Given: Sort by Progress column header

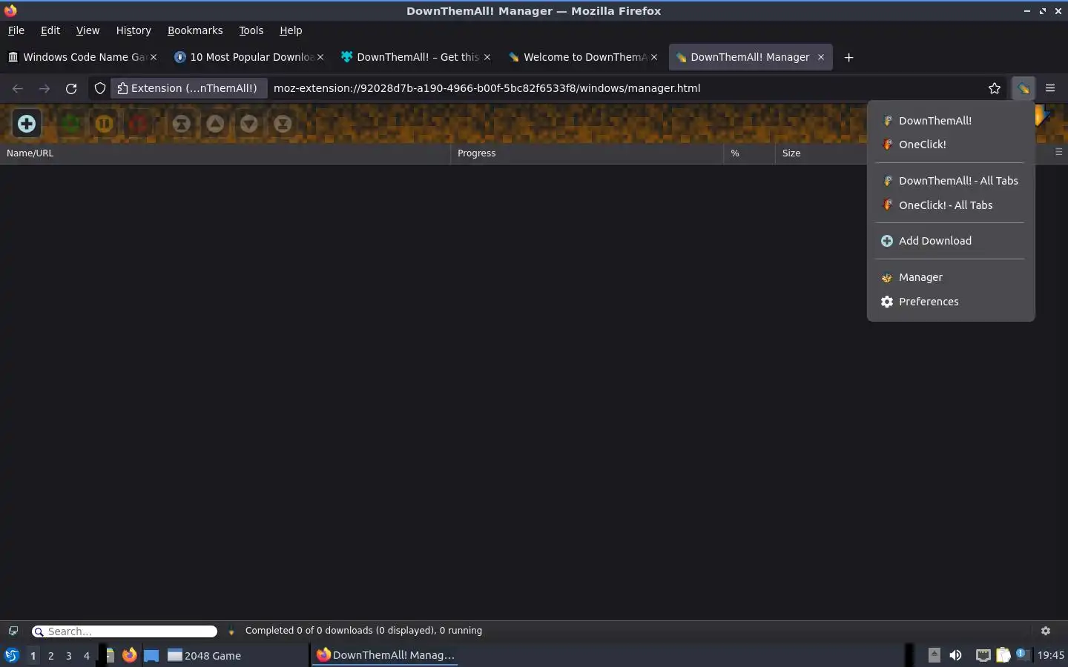Looking at the screenshot, I should click(x=587, y=153).
